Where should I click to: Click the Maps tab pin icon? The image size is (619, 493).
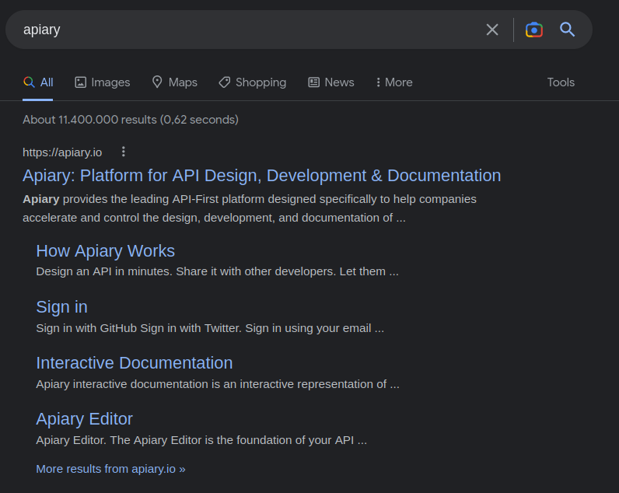157,82
